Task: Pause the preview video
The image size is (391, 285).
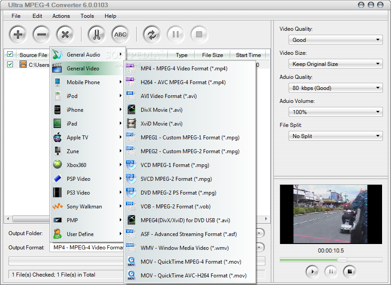Action: [330, 271]
